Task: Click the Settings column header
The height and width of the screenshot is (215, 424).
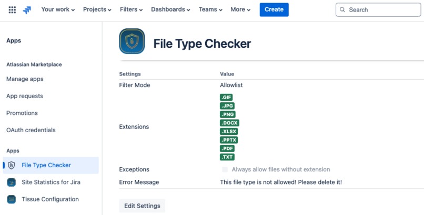Action: pos(130,74)
